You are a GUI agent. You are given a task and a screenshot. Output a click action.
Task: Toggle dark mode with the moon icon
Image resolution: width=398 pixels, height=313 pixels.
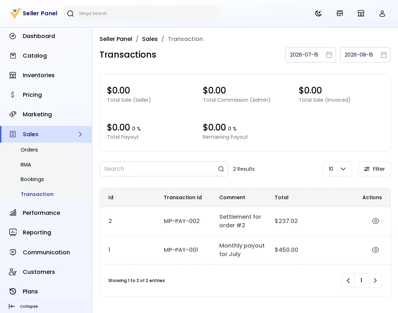click(318, 13)
